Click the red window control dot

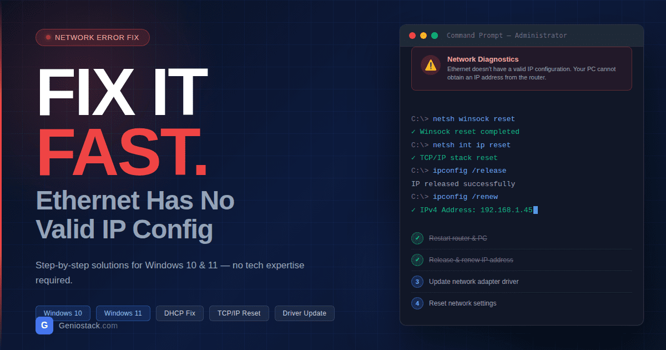pos(412,36)
